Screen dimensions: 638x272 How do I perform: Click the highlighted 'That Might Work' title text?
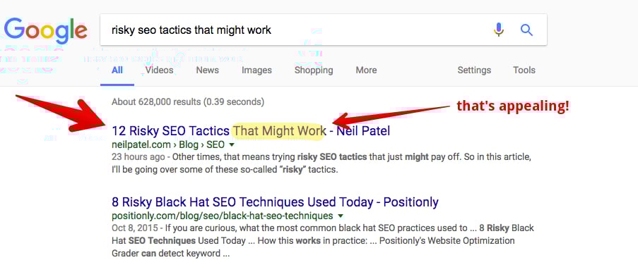click(x=279, y=131)
